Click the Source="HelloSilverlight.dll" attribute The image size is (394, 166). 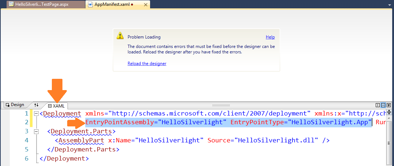263,140
